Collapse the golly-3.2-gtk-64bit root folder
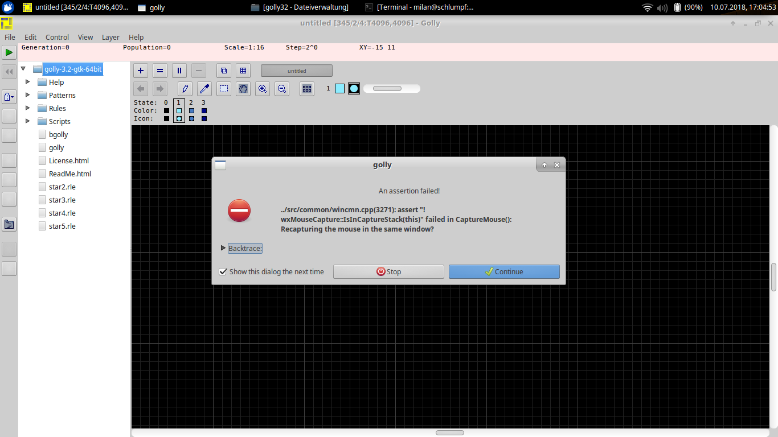Screen dimensions: 778x437 point(23,69)
